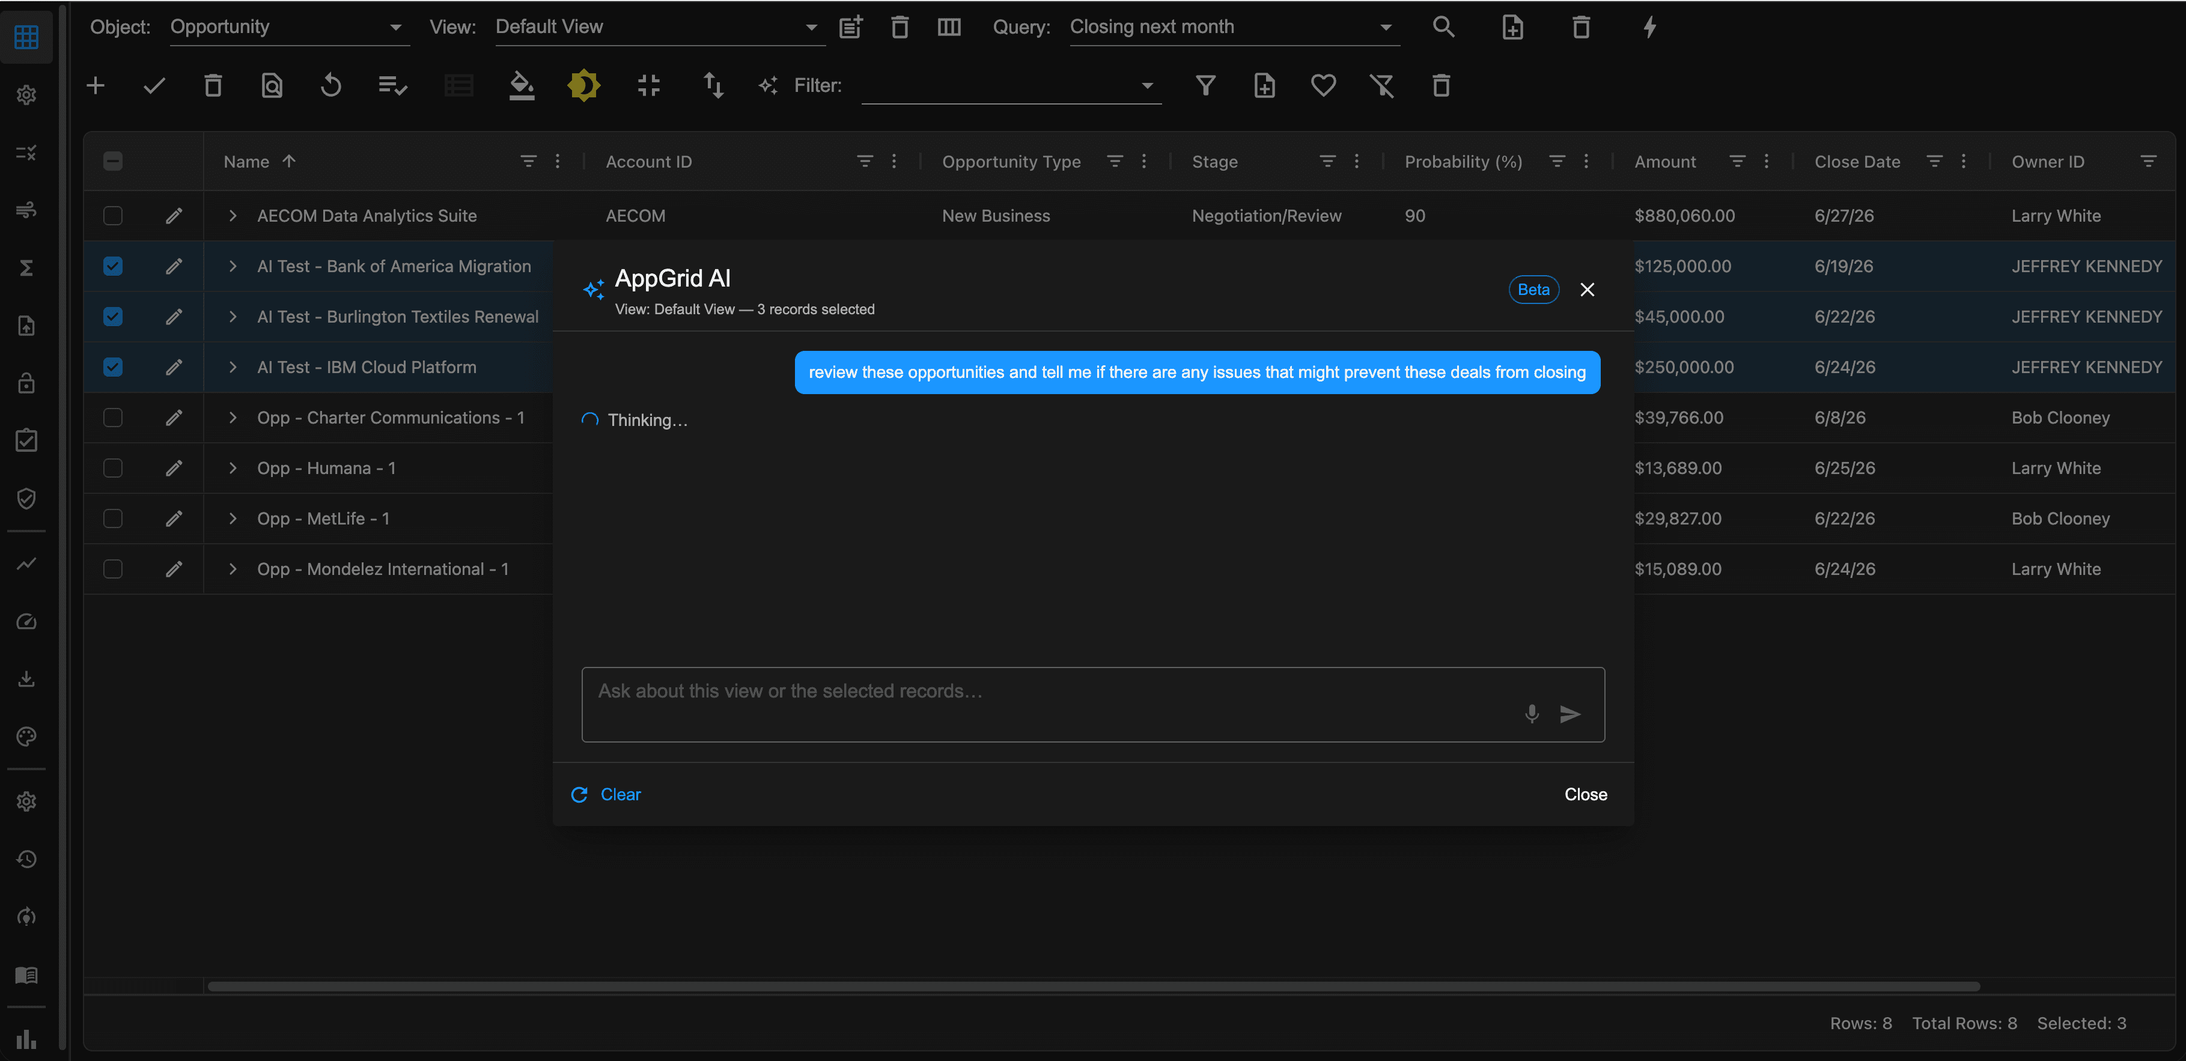Screen dimensions: 2186x1061
Task: Send the AI message with arrow icon
Action: point(1570,714)
